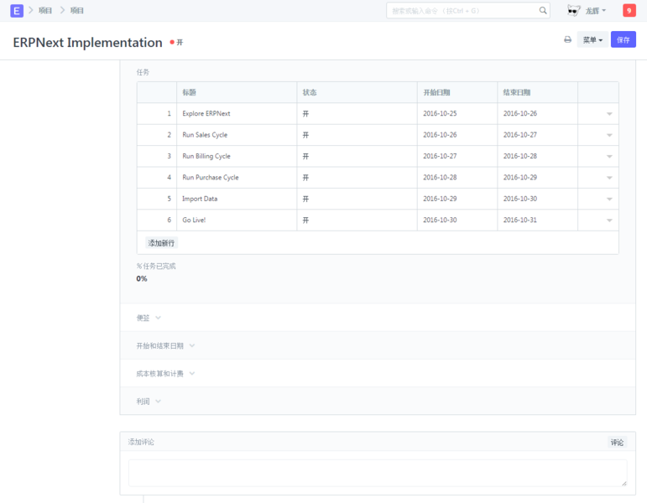Click the user avatar picture
647x503 pixels.
pos(573,10)
